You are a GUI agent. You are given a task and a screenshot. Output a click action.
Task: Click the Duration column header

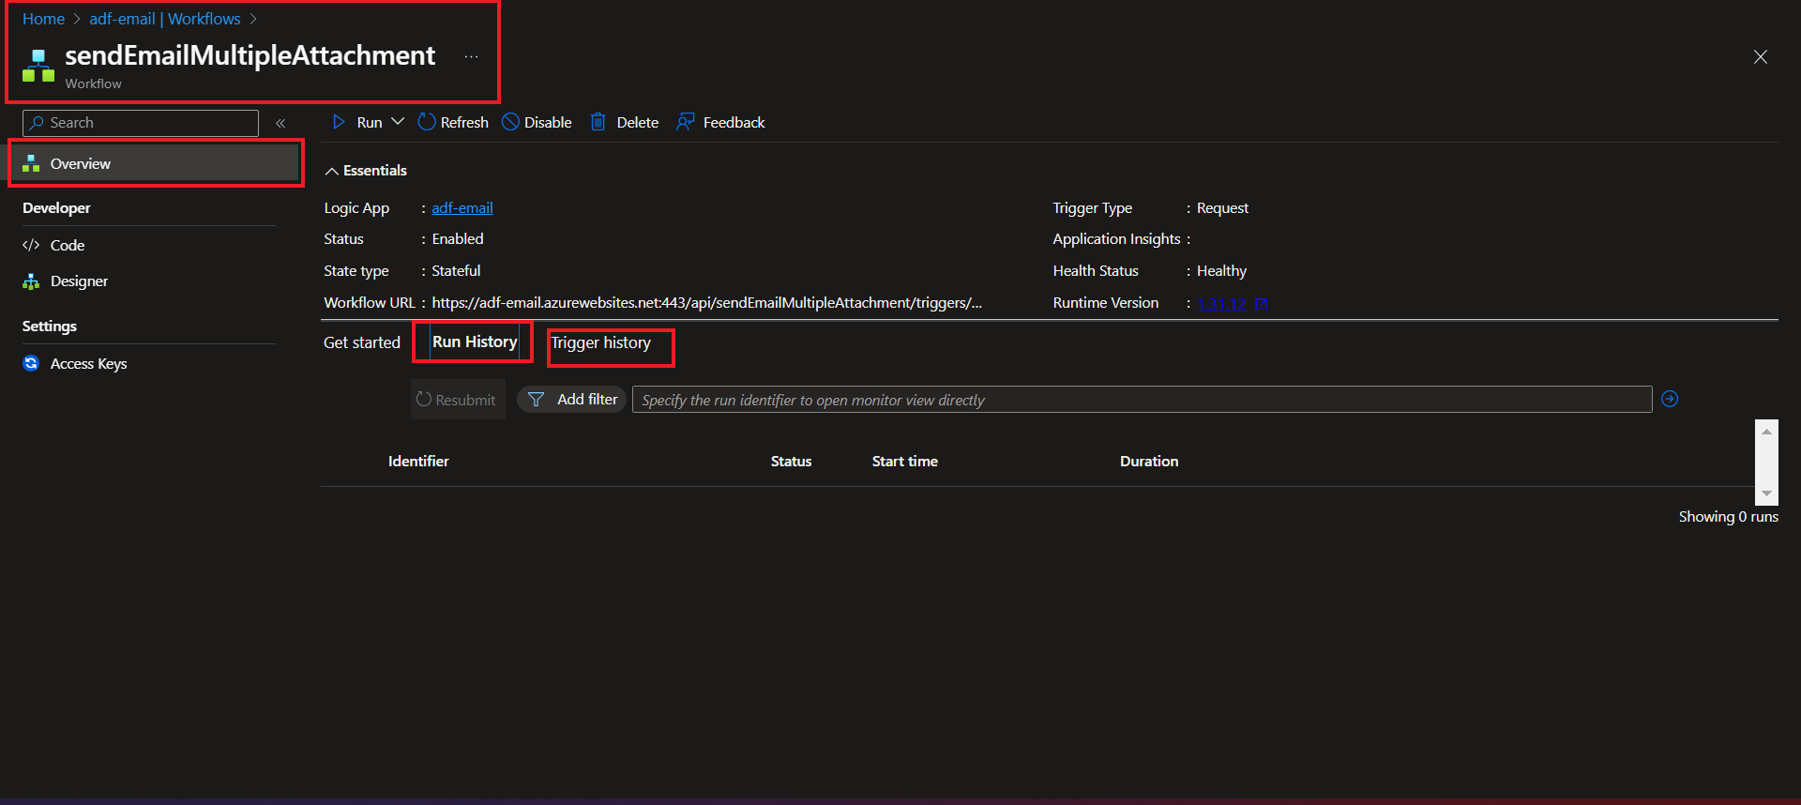pyautogui.click(x=1149, y=461)
